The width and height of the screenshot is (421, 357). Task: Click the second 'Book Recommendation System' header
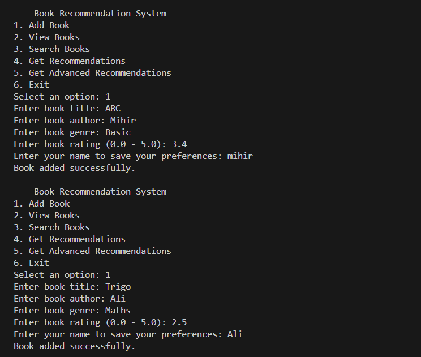coord(100,192)
